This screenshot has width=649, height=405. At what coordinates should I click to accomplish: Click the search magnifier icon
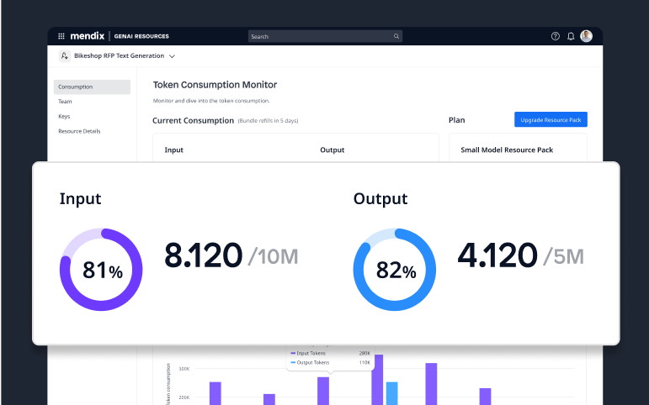396,36
